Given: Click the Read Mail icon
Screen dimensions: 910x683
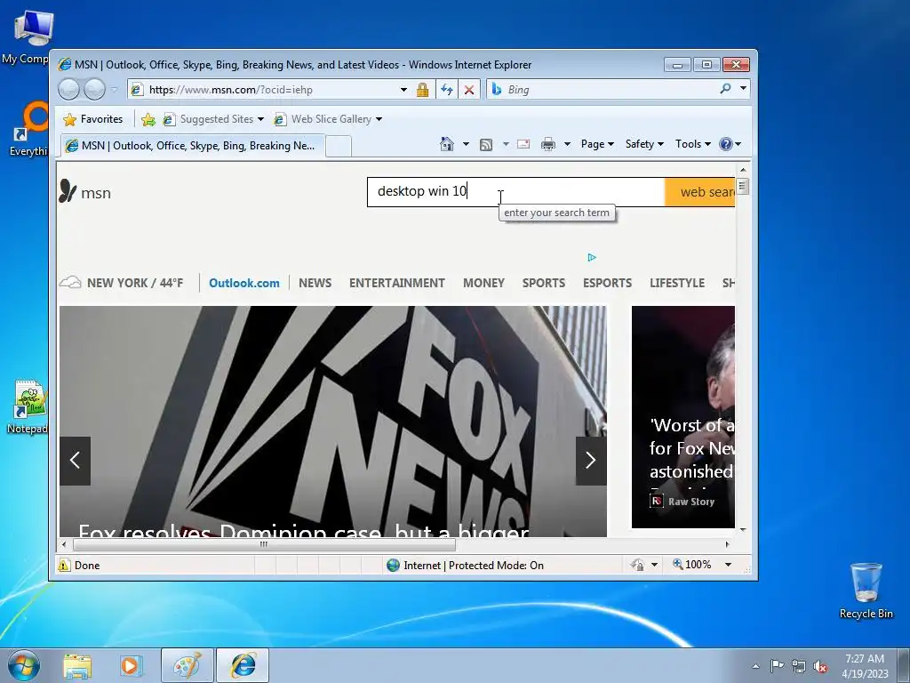Looking at the screenshot, I should click(x=523, y=144).
